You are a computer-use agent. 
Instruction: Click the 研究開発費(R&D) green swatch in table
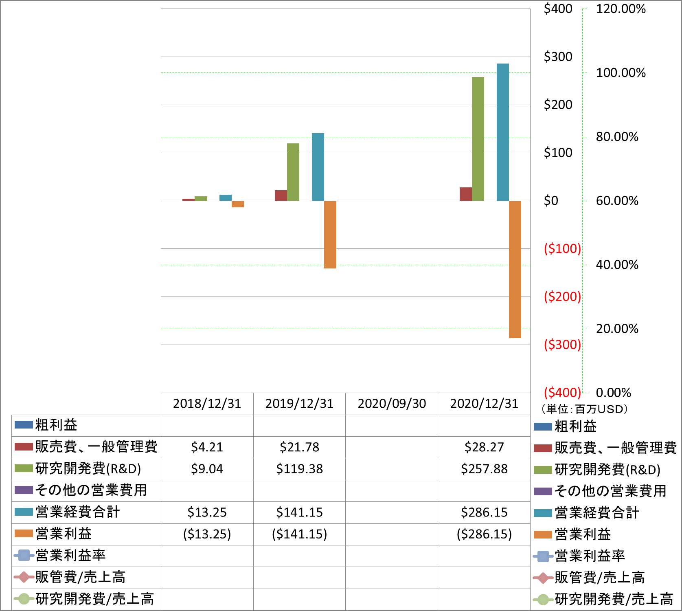pos(24,468)
